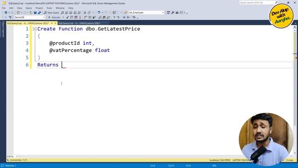This screenshot has width=298, height=168.
Task: Open the Query menu
Action: (x=29, y=8)
